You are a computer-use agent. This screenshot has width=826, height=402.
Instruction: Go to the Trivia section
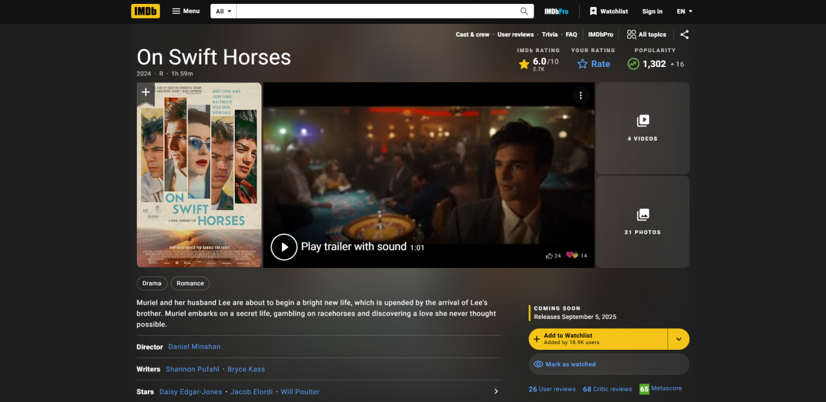click(550, 35)
